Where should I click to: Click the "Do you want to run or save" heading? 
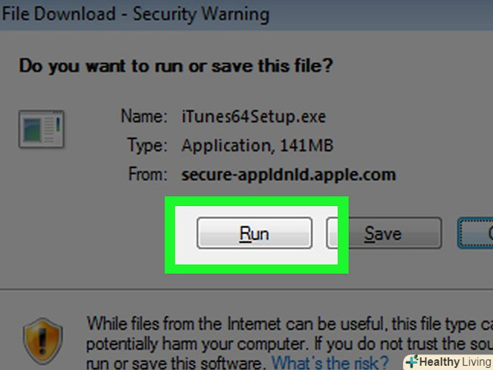(176, 66)
